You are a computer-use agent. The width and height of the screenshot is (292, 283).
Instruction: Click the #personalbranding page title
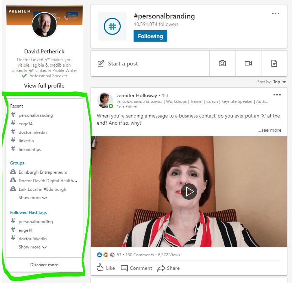click(x=164, y=16)
